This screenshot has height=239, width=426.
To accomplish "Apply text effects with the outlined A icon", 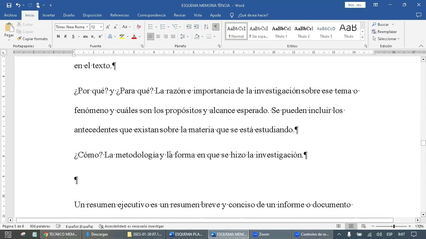I will pyautogui.click(x=110, y=37).
